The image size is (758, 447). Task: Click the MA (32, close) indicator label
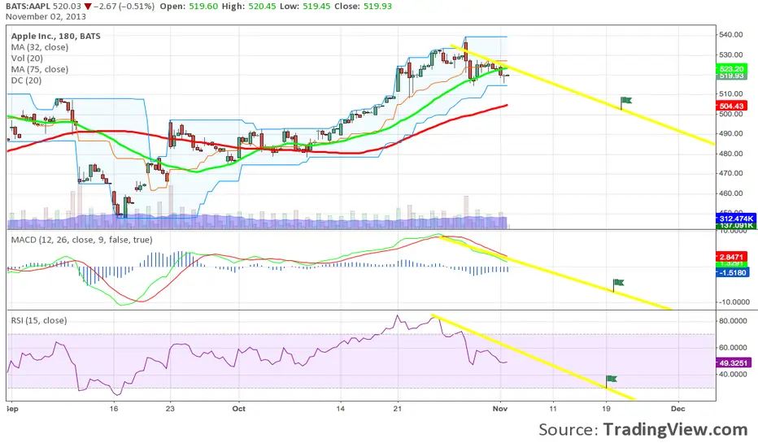[x=40, y=47]
